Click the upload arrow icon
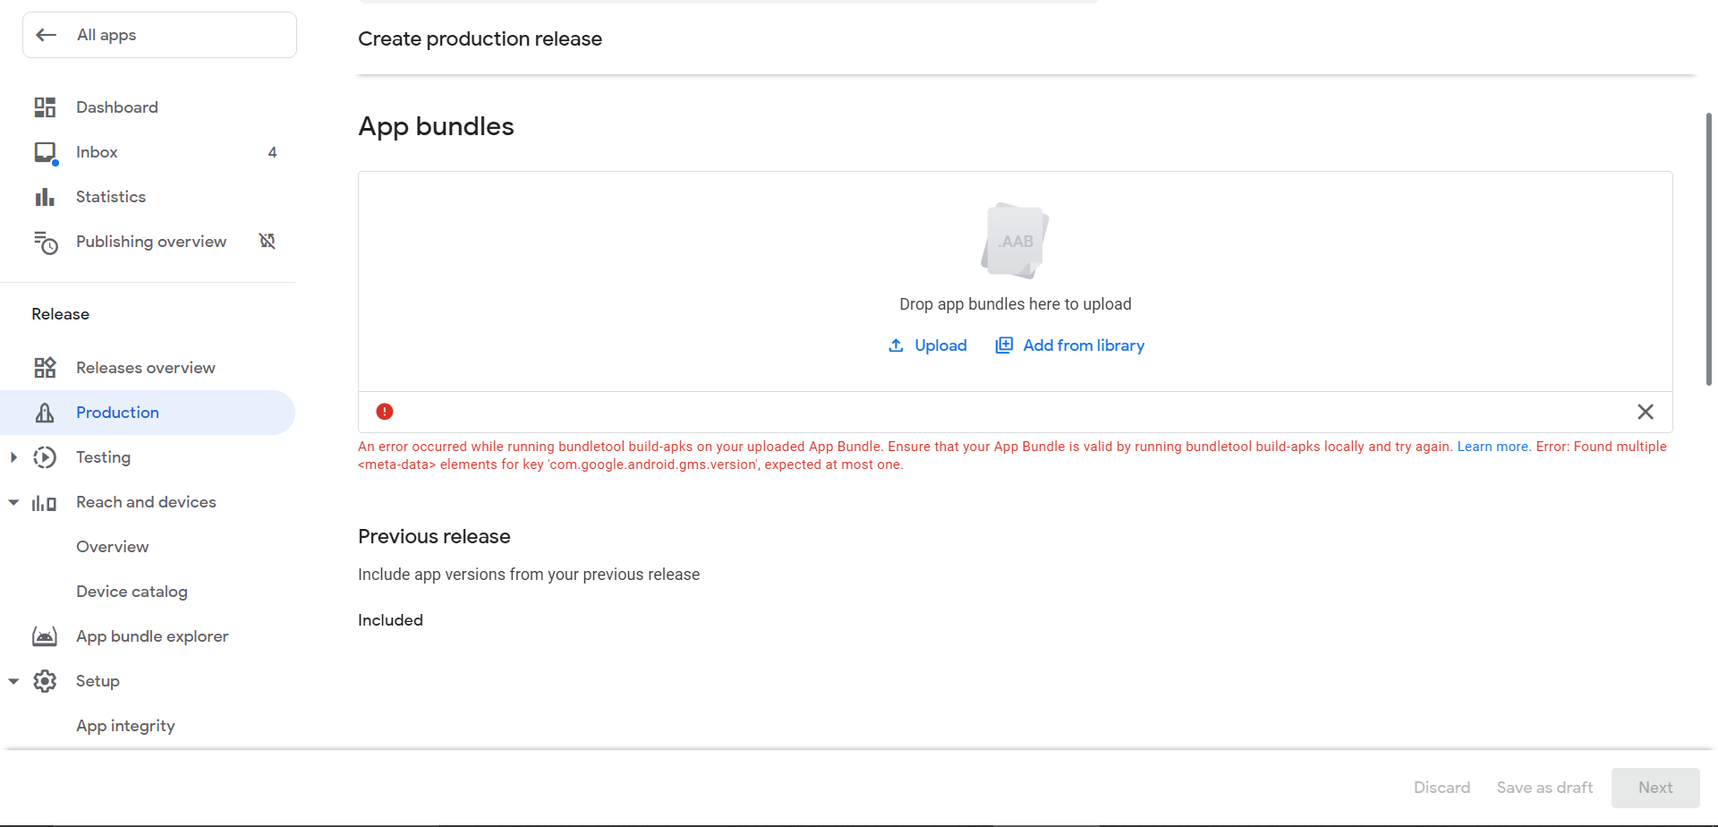The height and width of the screenshot is (827, 1718). point(896,345)
